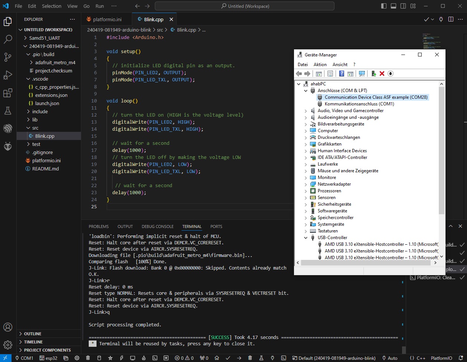
Task: Click PlatformIO Home icon in the status bar
Action: coord(216,358)
